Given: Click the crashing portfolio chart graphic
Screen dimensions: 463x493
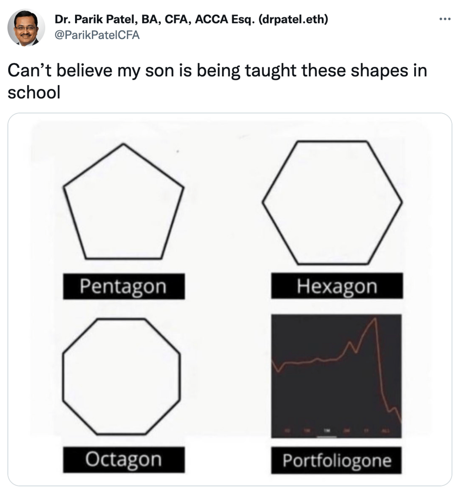Looking at the screenshot, I should pyautogui.click(x=336, y=376).
